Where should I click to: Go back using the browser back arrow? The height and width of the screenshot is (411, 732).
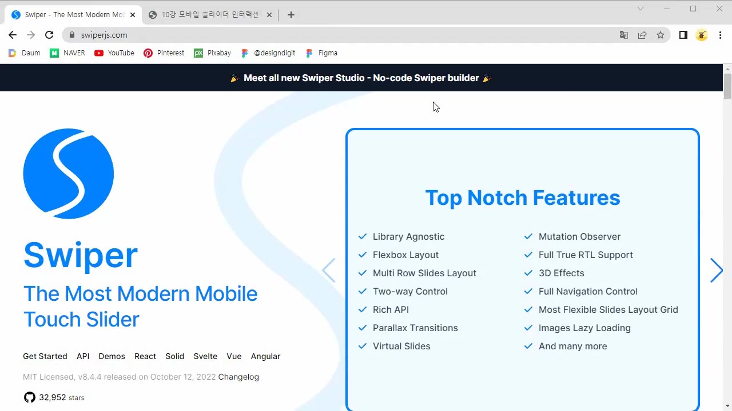point(13,35)
